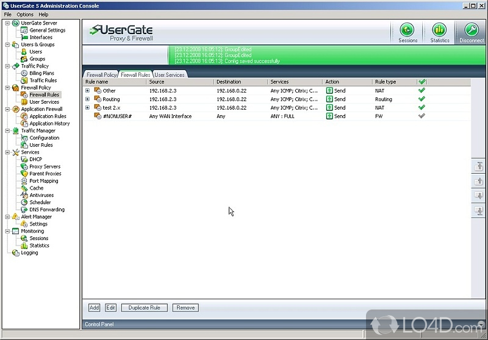The height and width of the screenshot is (340, 488).
Task: Click the Scheduler clock icon
Action: [24, 202]
